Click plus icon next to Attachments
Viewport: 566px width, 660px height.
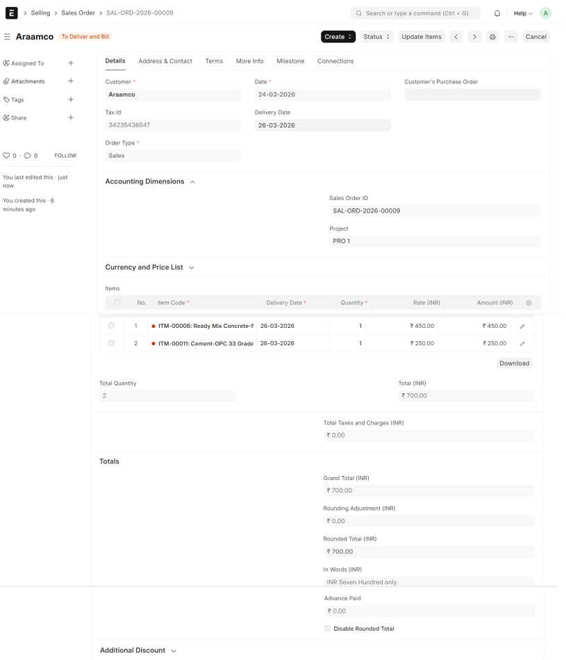point(71,81)
